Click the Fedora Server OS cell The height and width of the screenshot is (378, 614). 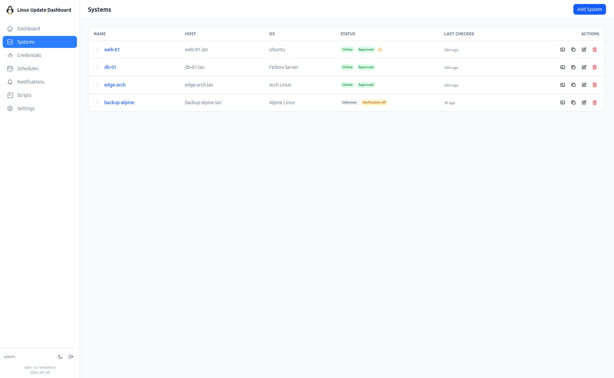coord(284,67)
